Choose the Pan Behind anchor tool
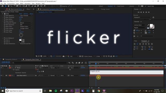166x93 pixels. (x=20, y=6)
